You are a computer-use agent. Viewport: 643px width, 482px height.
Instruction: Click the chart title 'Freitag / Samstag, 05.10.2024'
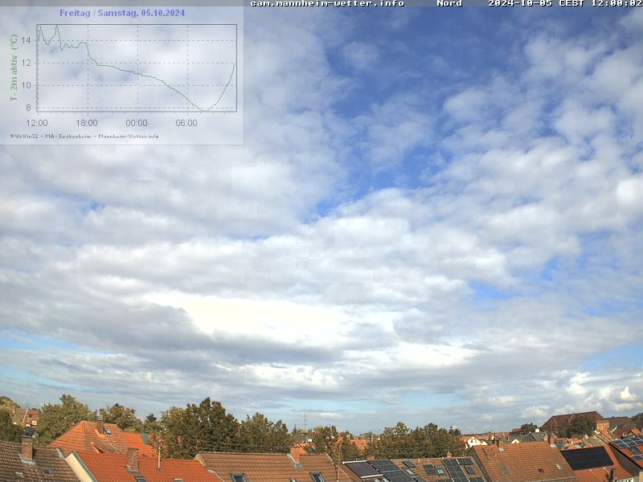pos(122,13)
